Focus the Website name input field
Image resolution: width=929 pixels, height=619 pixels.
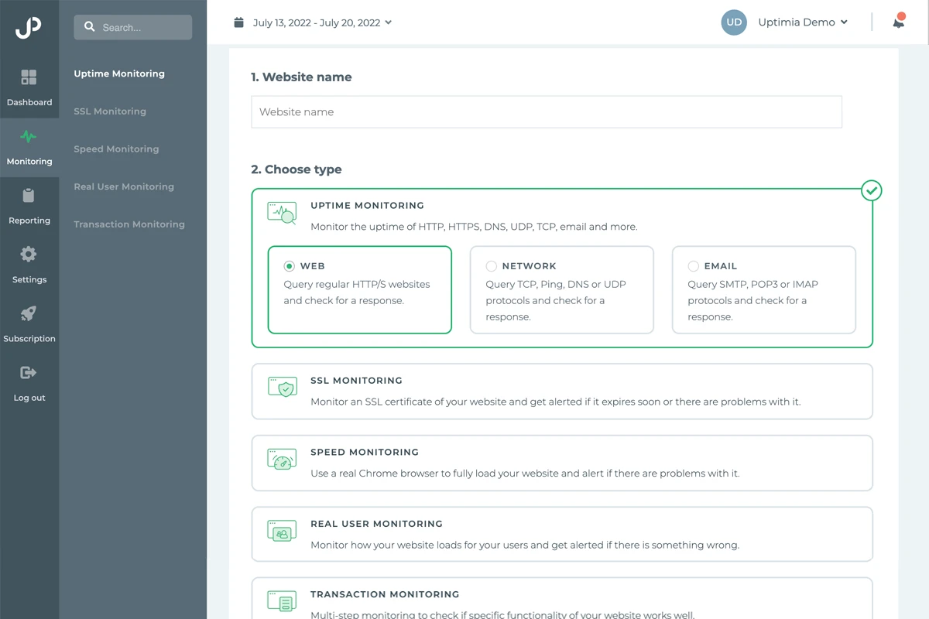(547, 112)
